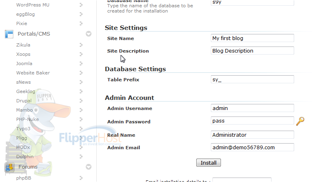The height and width of the screenshot is (182, 314).
Task: Open Pligg installer link
Action: (21, 138)
